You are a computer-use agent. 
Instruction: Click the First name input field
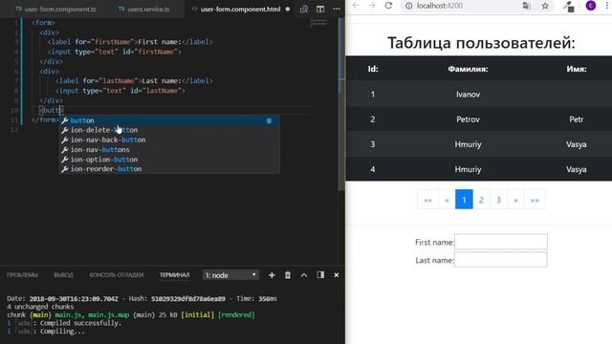point(501,242)
